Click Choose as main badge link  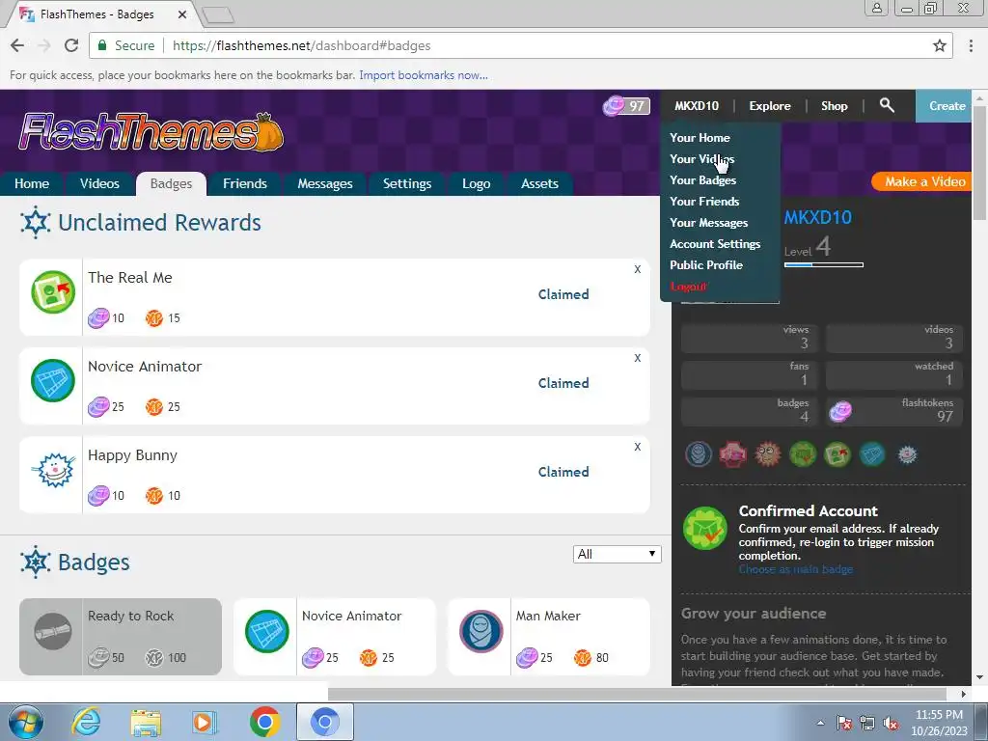click(796, 569)
